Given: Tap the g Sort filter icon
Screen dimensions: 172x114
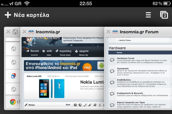Looking at the screenshot, I should pyautogui.click(x=100, y=105).
